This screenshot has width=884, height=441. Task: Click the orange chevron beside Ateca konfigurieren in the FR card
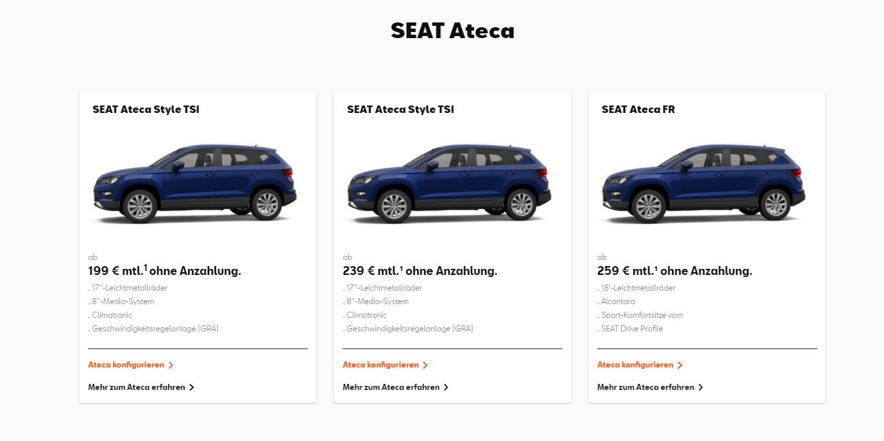(x=680, y=365)
